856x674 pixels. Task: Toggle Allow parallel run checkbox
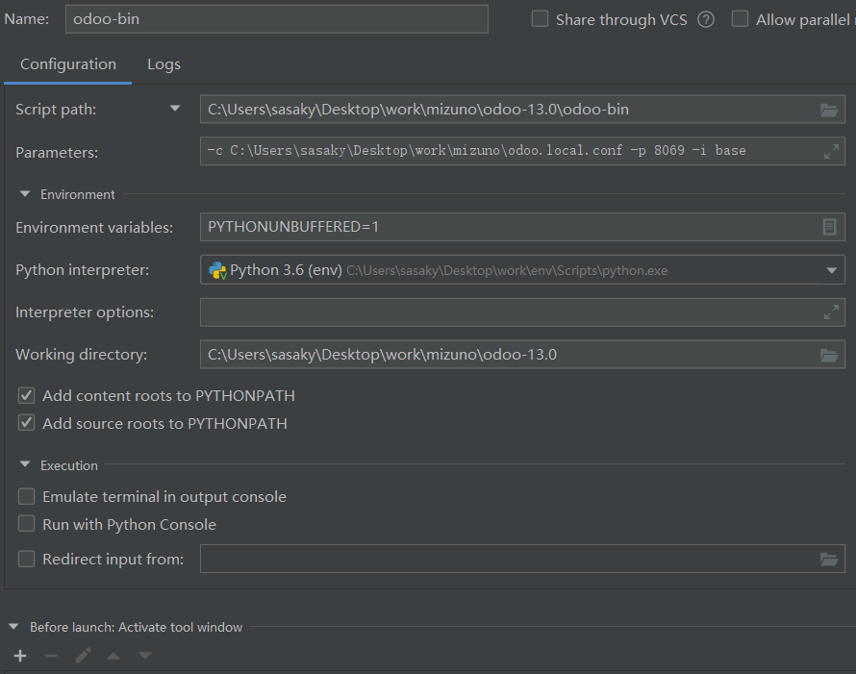pos(740,19)
